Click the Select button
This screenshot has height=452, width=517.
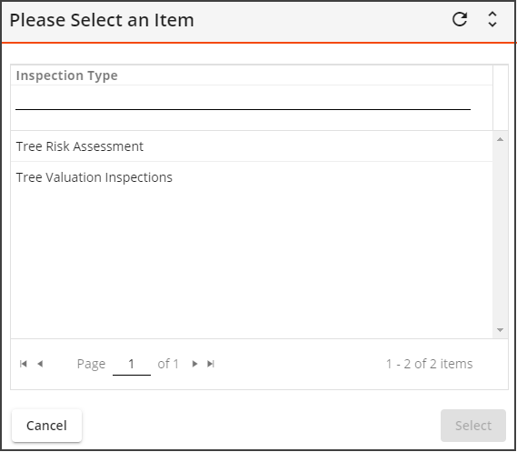click(473, 426)
